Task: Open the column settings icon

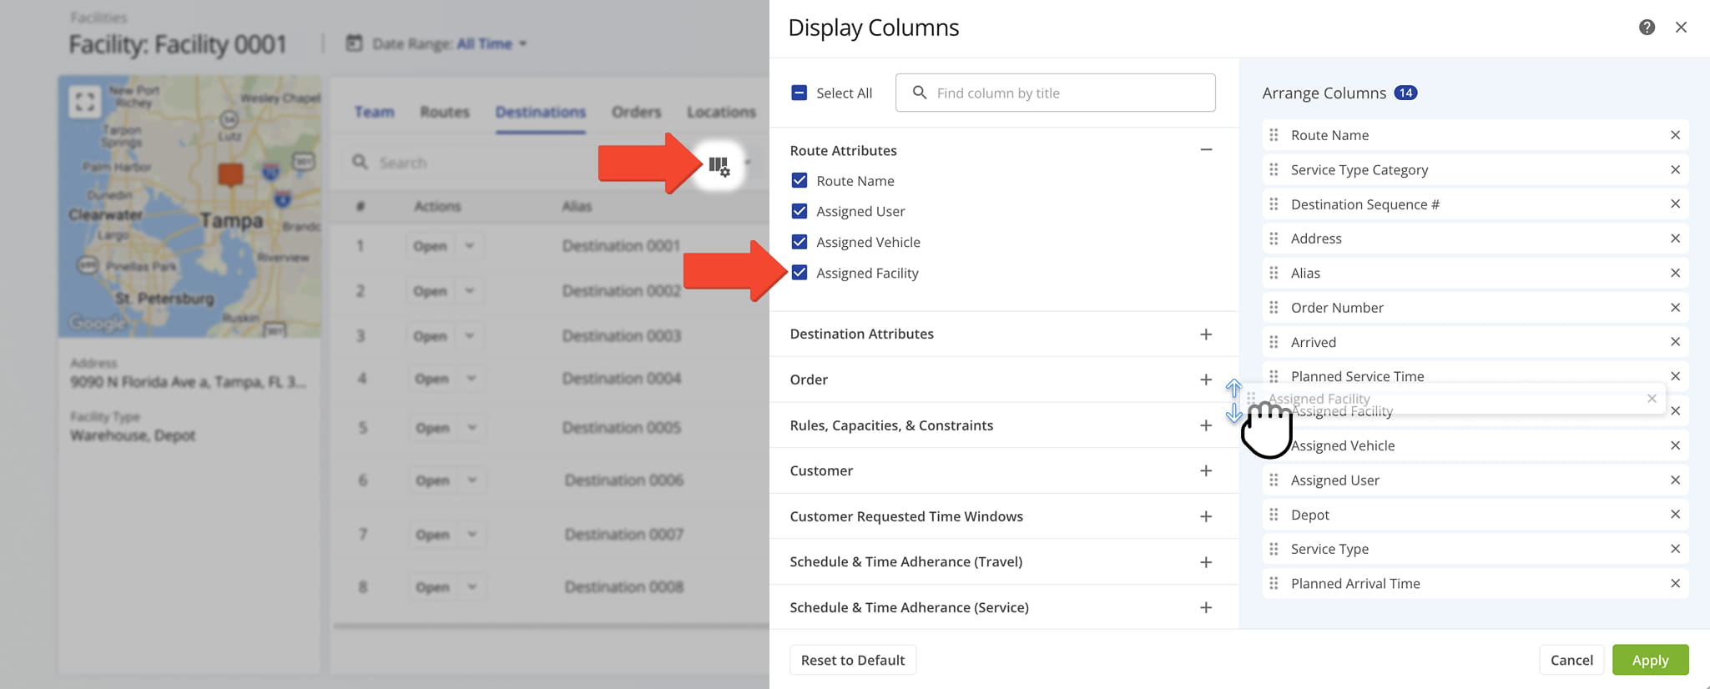Action: coord(719,165)
